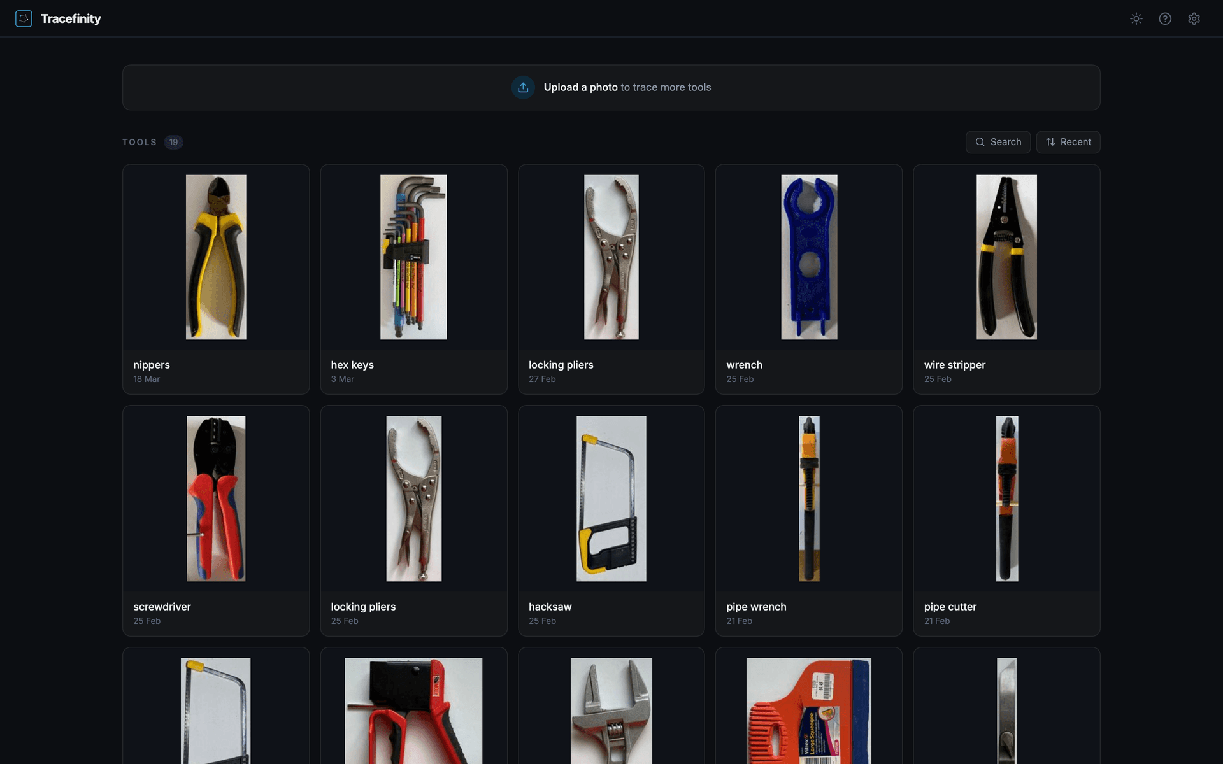The width and height of the screenshot is (1223, 764).
Task: Click the upload icon in the photo bar
Action: 522,87
